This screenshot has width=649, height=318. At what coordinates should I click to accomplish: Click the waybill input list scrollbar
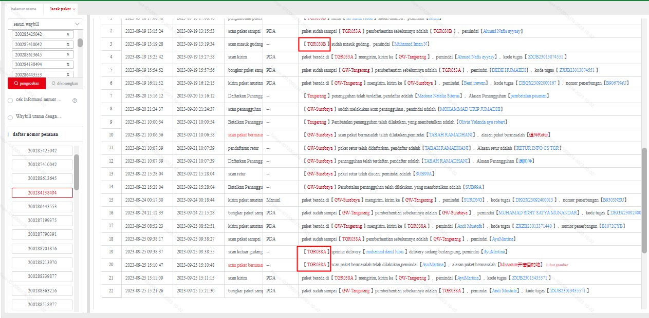click(80, 43)
